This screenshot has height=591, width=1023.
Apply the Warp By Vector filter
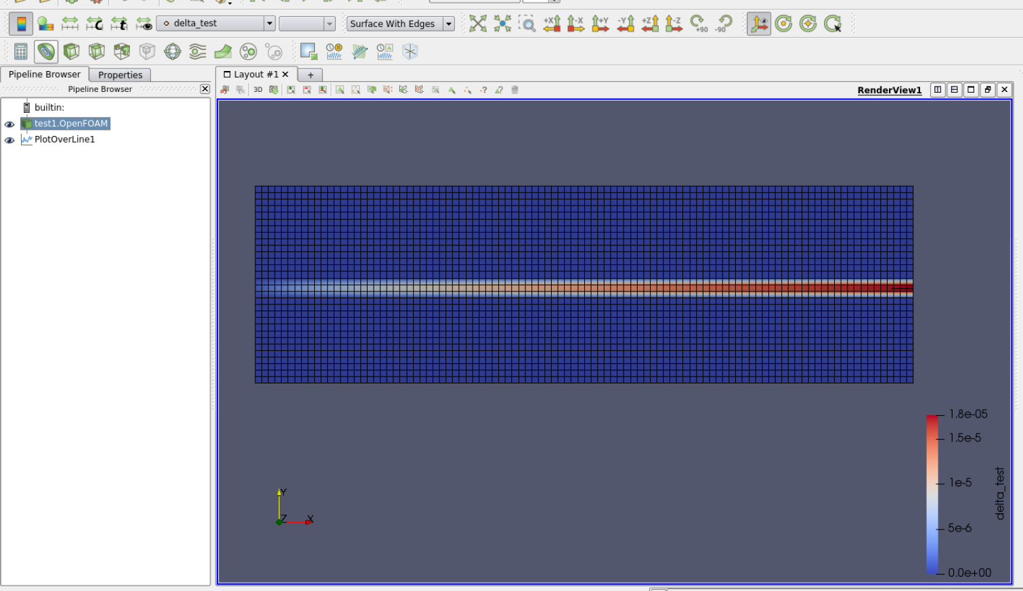223,51
